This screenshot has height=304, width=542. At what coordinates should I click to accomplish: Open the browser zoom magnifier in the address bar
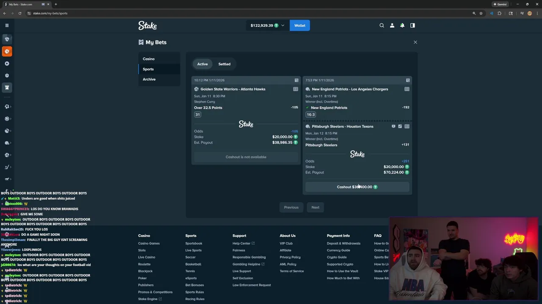pyautogui.click(x=474, y=13)
